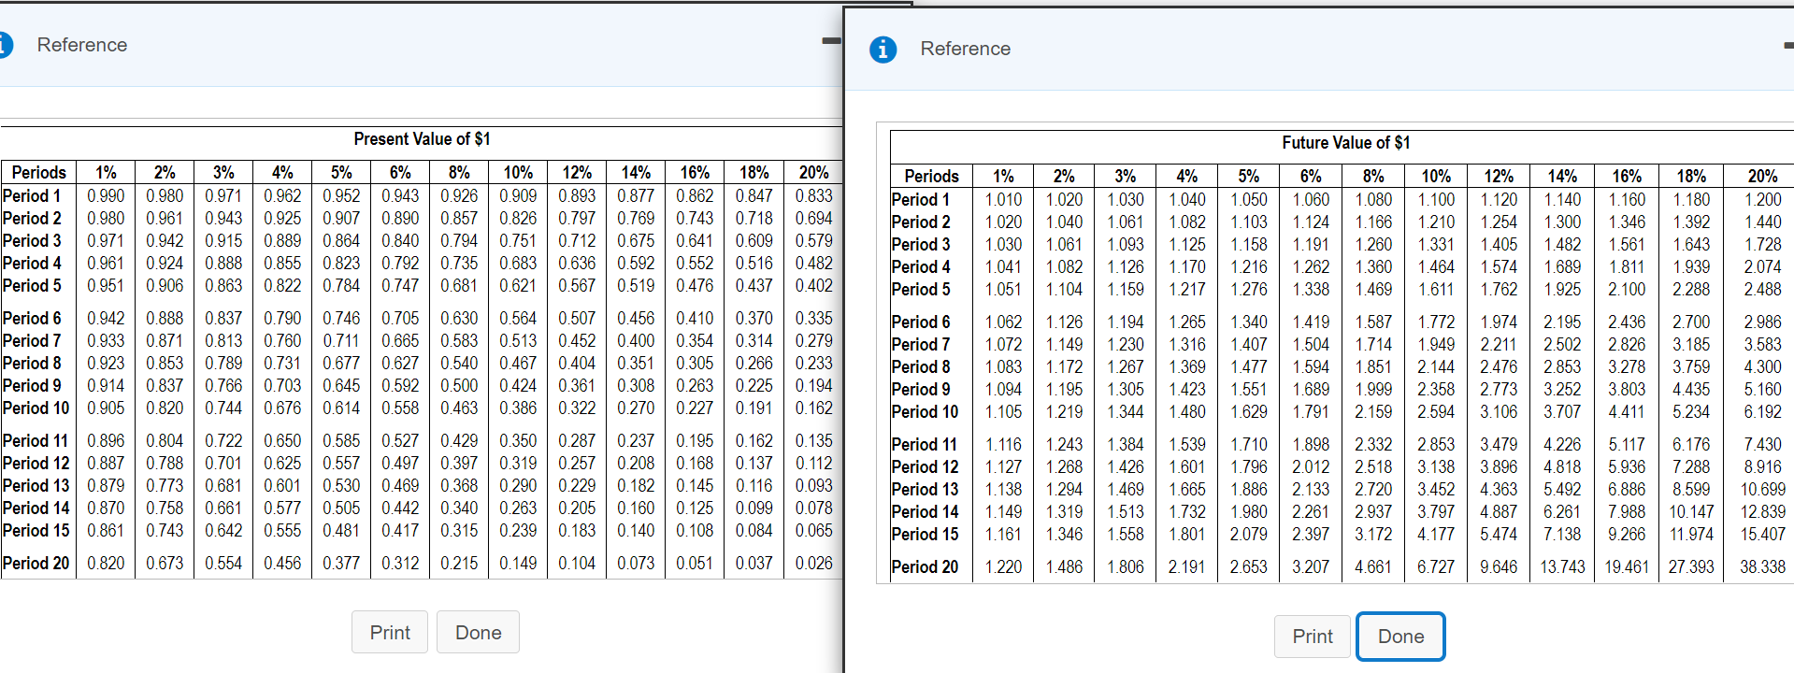Click 1.294 in Future Value Period 13, 2% cell

point(1064,489)
